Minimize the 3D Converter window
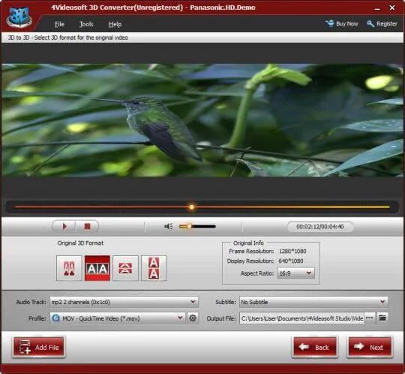The image size is (405, 374). click(x=377, y=8)
